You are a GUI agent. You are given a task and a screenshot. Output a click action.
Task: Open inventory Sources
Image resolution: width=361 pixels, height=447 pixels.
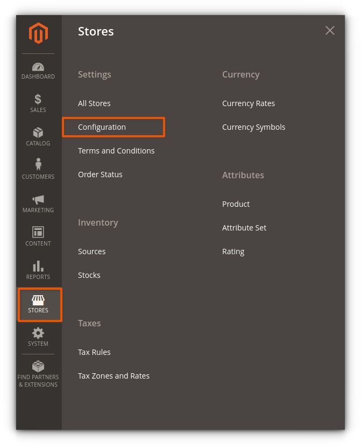point(91,252)
